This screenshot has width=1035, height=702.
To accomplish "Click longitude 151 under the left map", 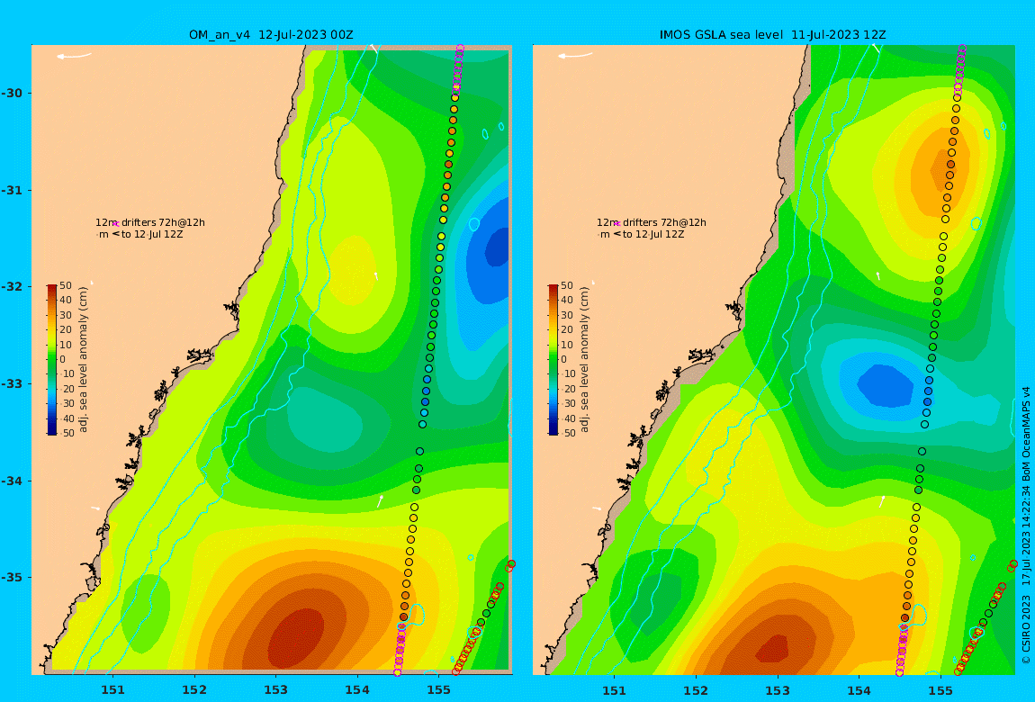I will 112,690.
